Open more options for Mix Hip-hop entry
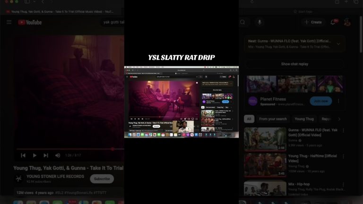This screenshot has width=363, height=204. [x=343, y=184]
